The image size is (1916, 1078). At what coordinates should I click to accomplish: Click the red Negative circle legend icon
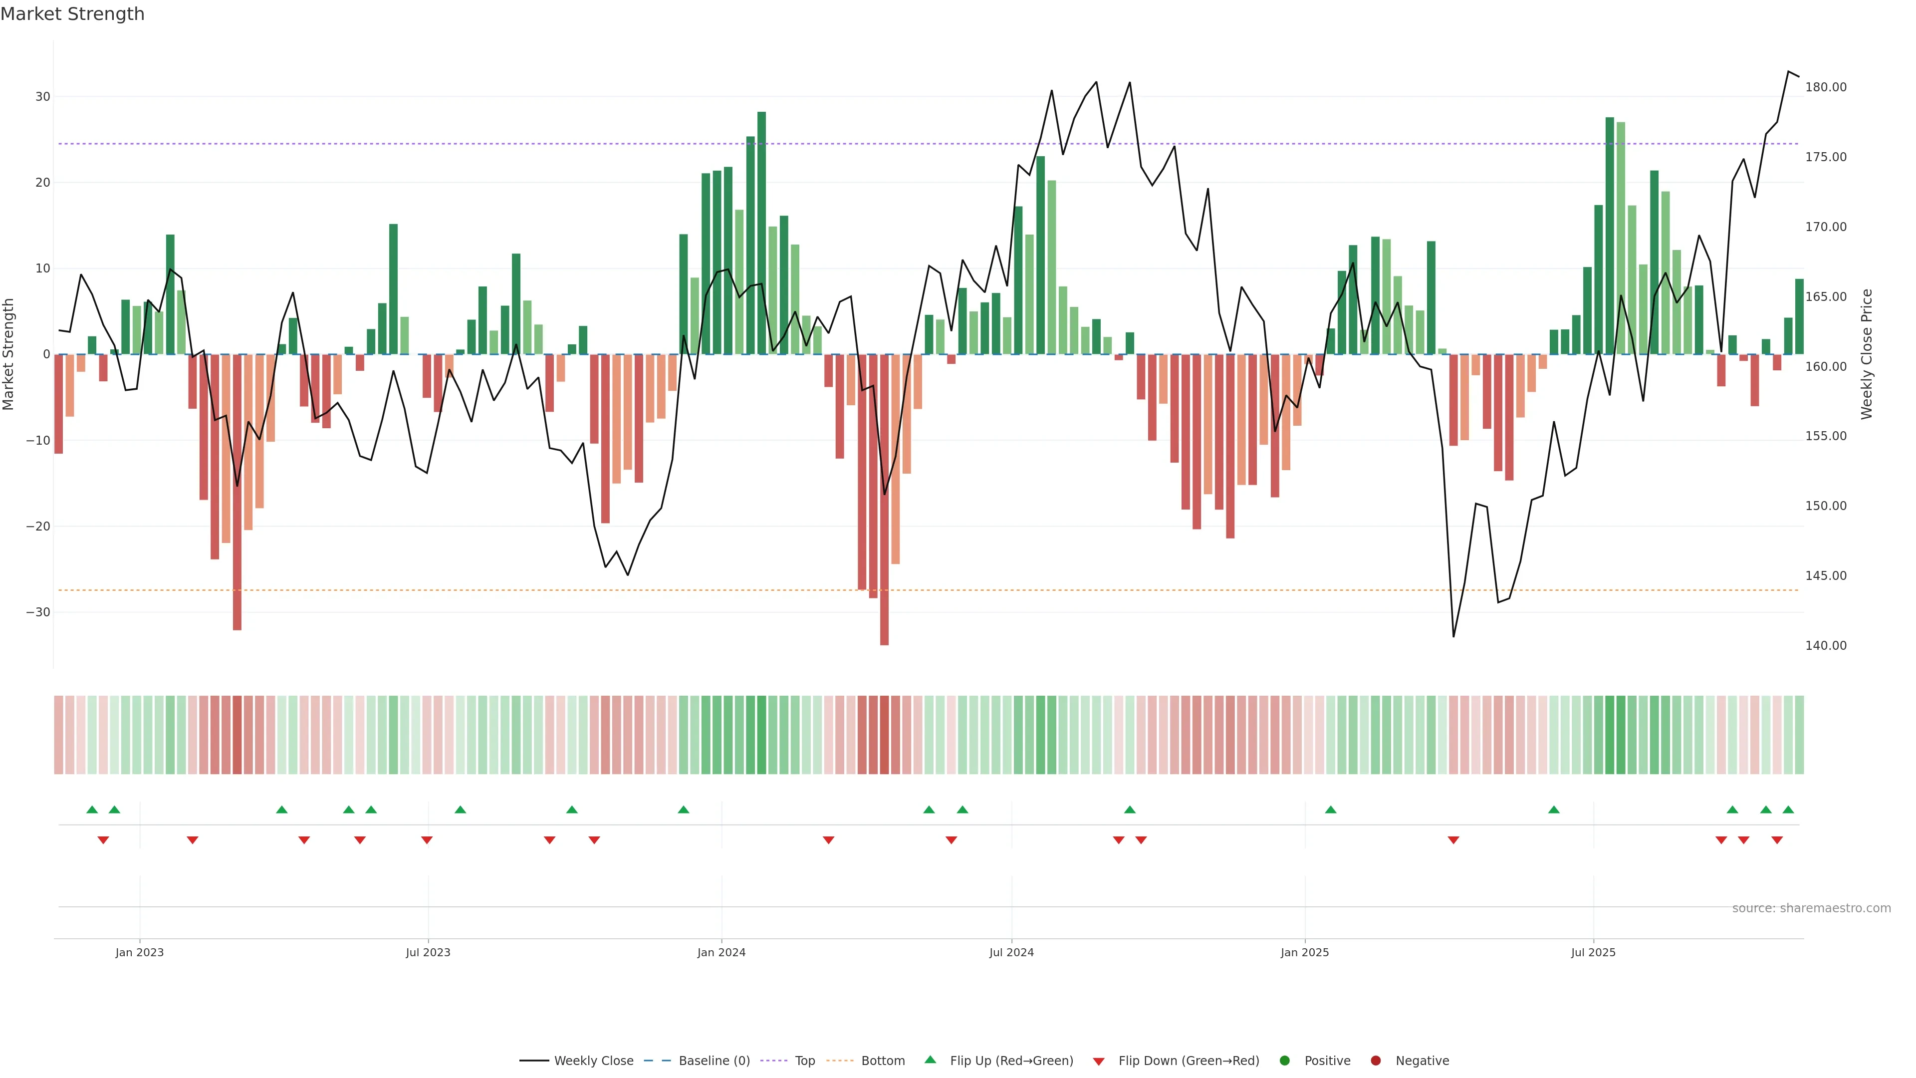click(x=1375, y=1060)
